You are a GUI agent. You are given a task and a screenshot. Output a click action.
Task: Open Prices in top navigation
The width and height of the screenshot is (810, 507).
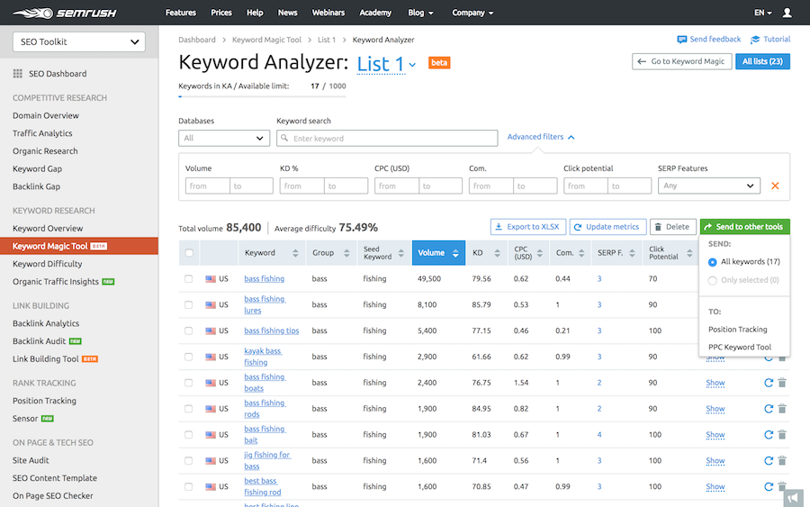[x=221, y=13]
